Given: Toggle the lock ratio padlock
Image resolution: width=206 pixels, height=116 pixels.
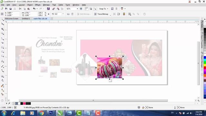Looking at the screenshot, I should click(x=49, y=14).
